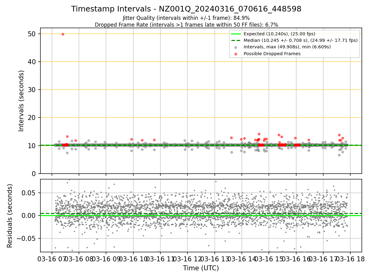Click the 'Intervals (seconds)' y-axis label
Image resolution: width=373 pixels, height=279 pixels.
click(x=21, y=101)
